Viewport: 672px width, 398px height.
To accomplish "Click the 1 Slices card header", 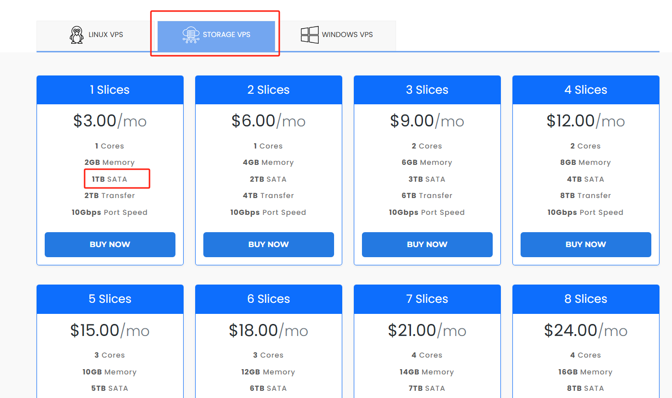I will click(110, 90).
